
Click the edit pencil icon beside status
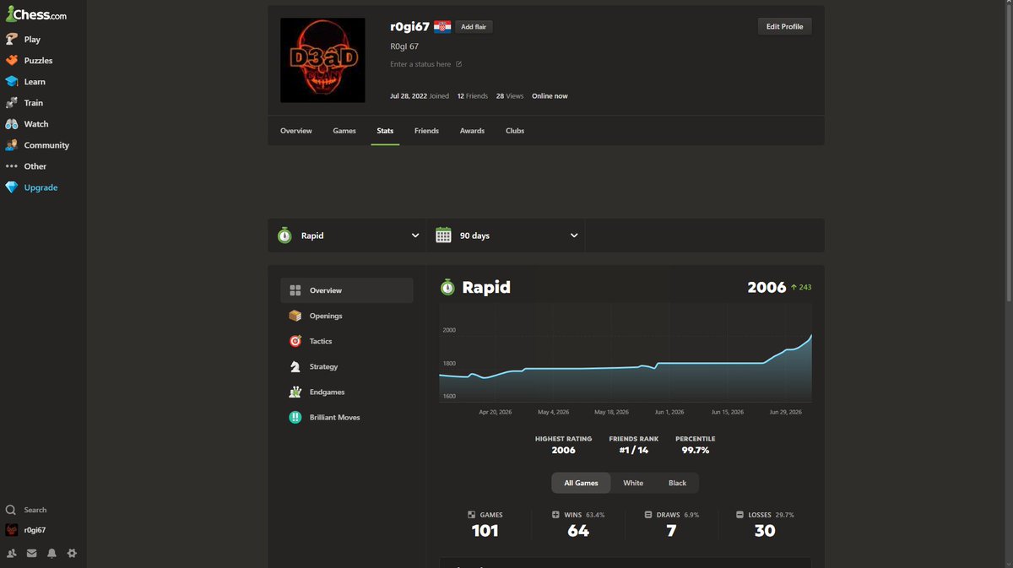point(459,64)
